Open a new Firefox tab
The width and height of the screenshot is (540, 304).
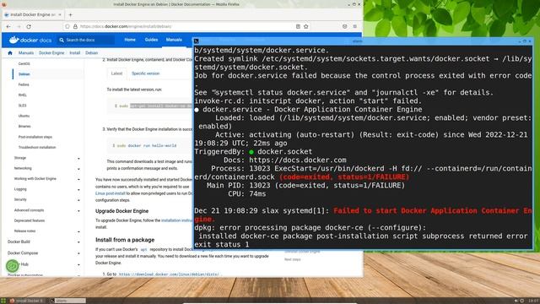point(71,15)
